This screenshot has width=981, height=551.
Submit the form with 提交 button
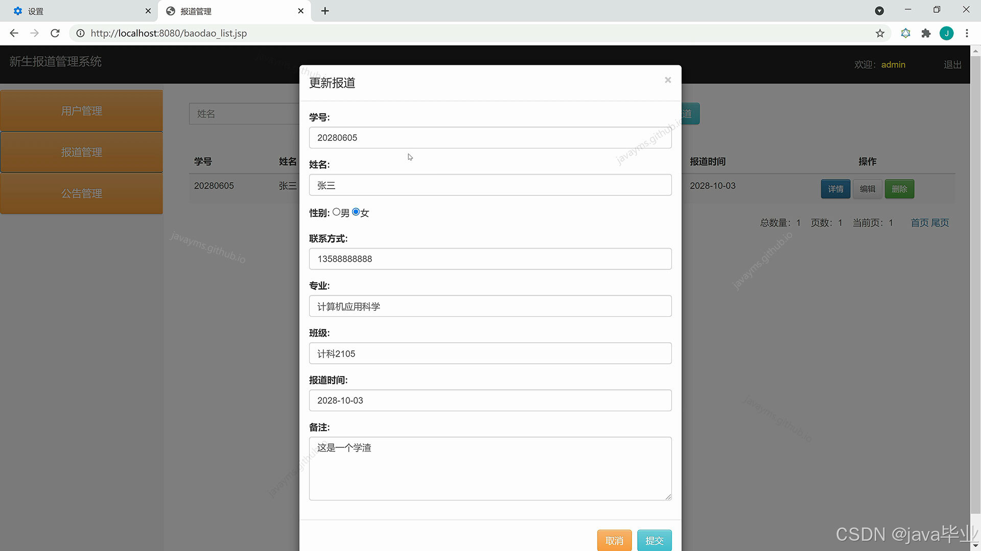654,540
